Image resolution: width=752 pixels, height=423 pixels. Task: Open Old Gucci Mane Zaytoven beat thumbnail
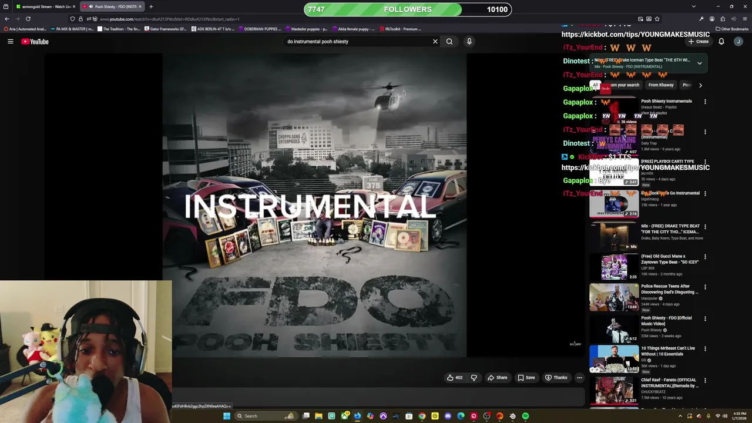(614, 267)
